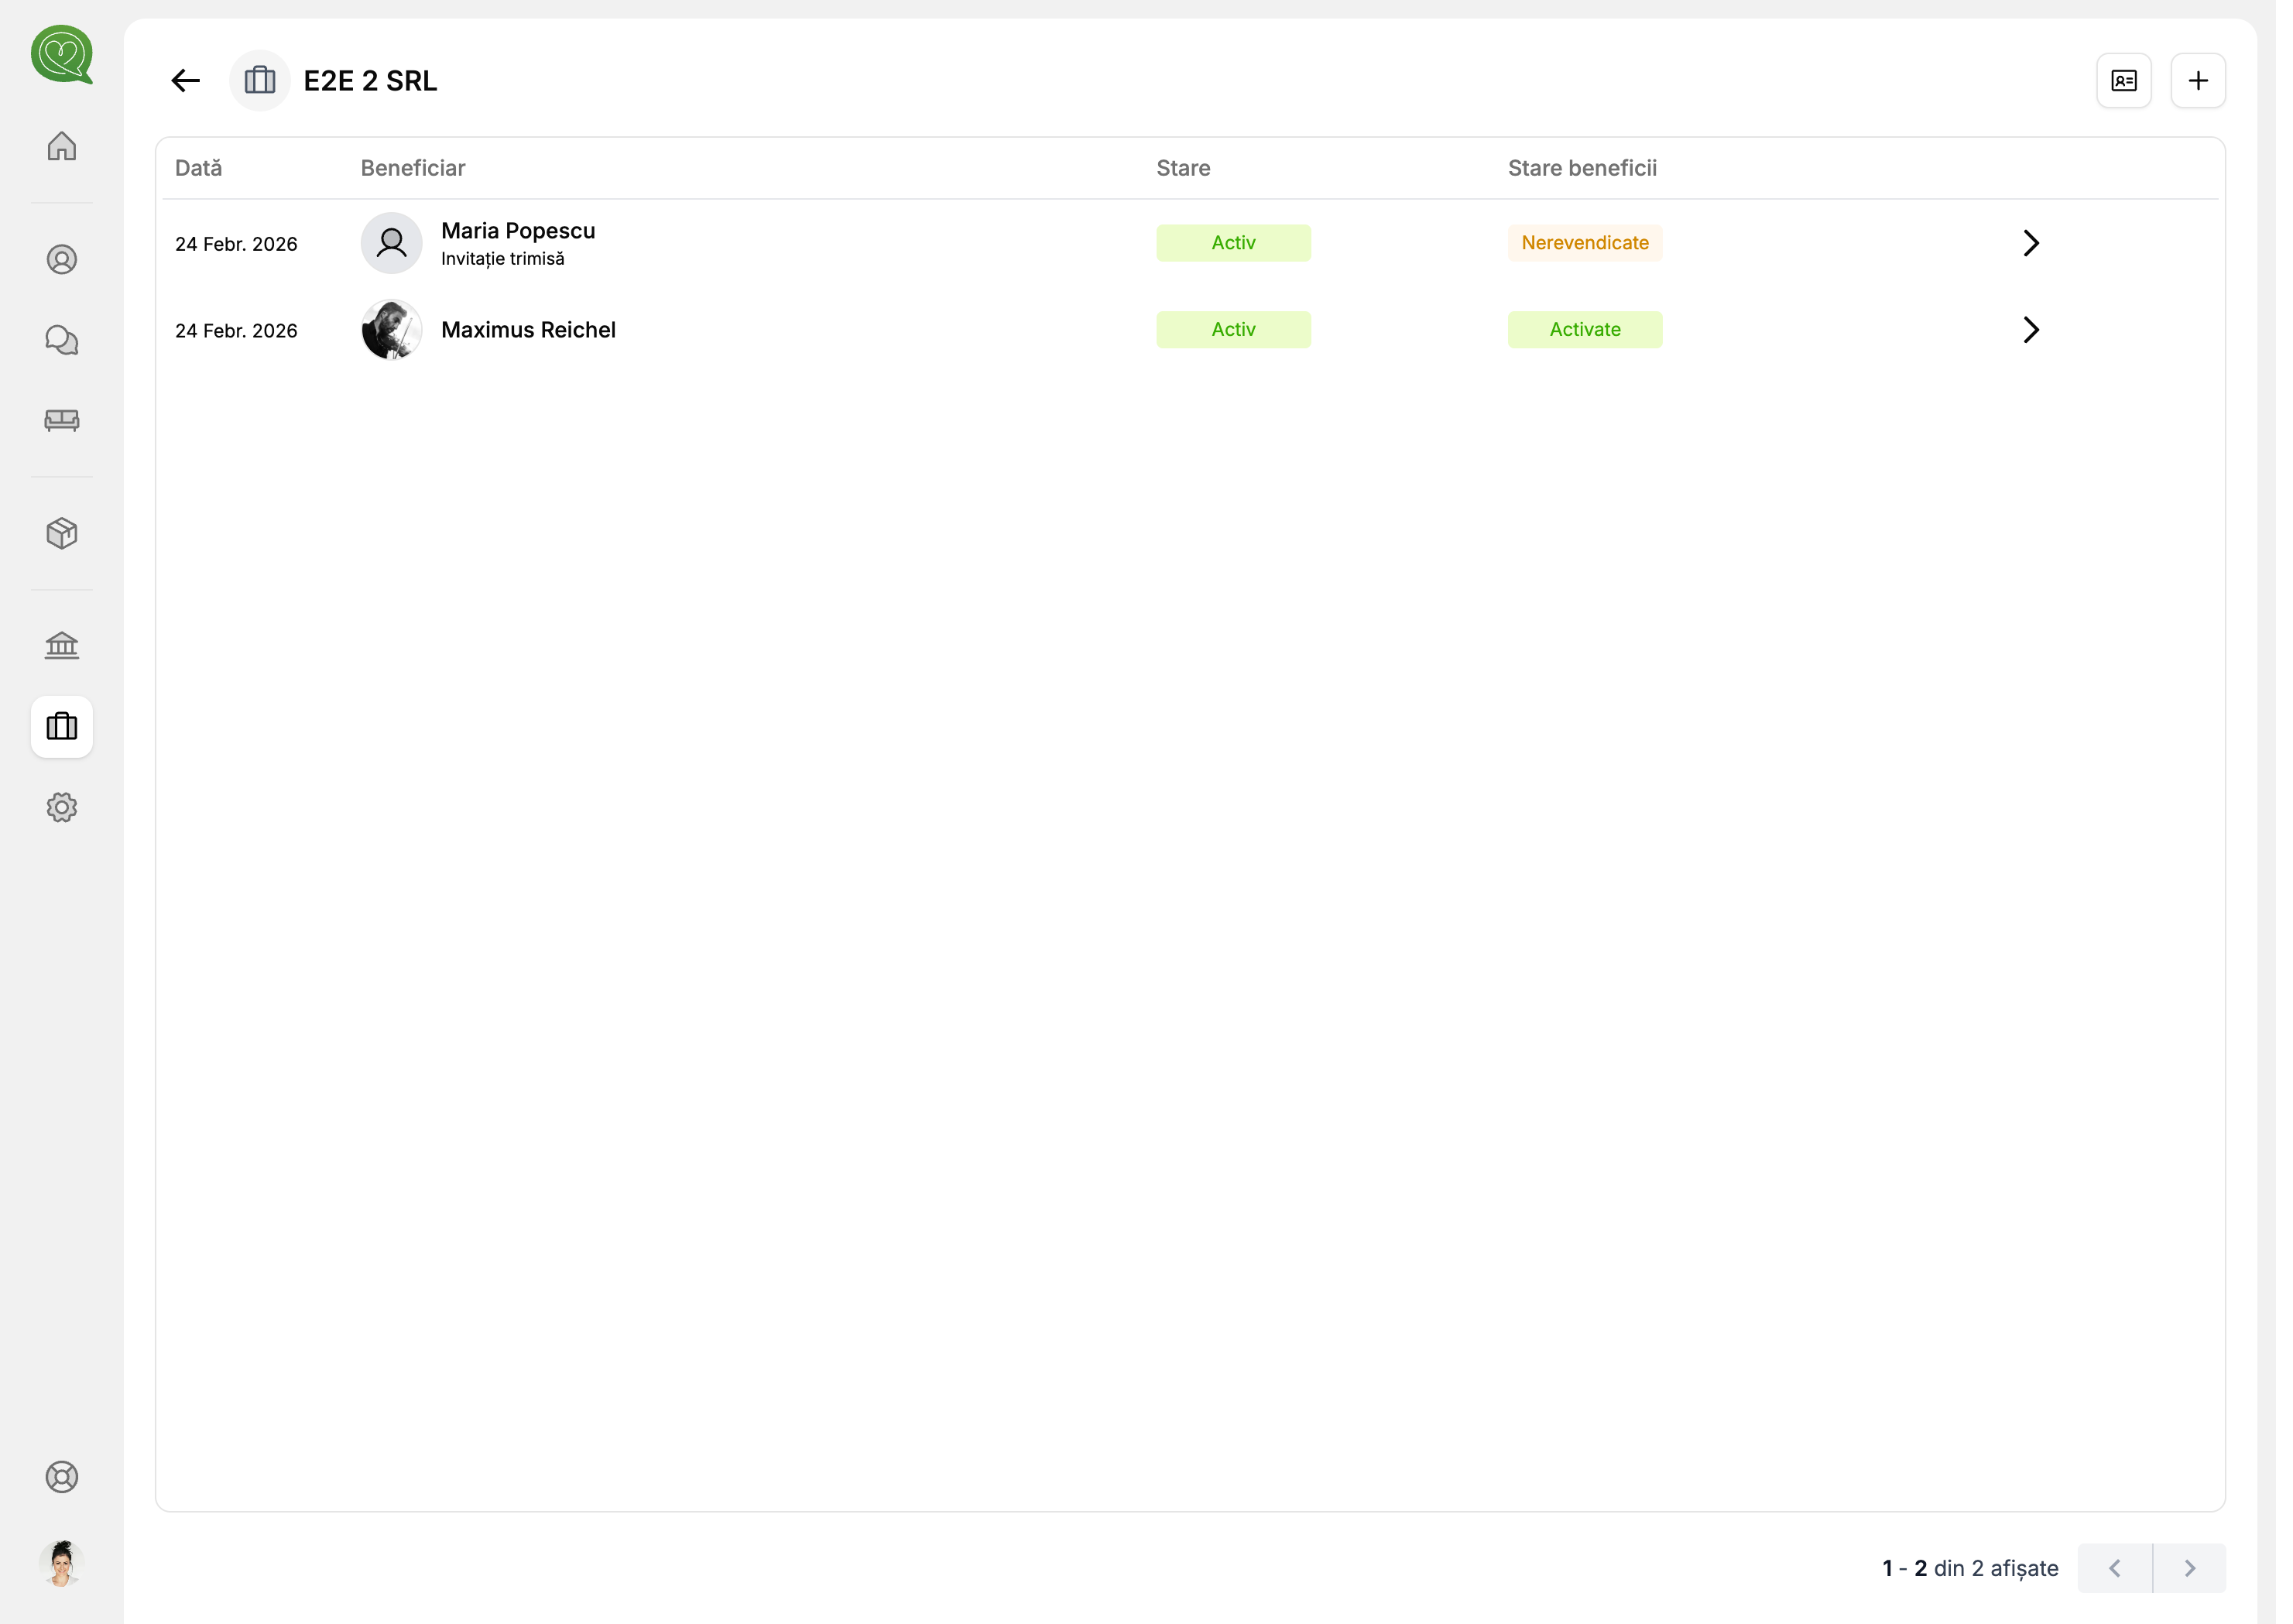Open settings gear in sidebar
This screenshot has width=2293, height=1624.
click(x=62, y=807)
